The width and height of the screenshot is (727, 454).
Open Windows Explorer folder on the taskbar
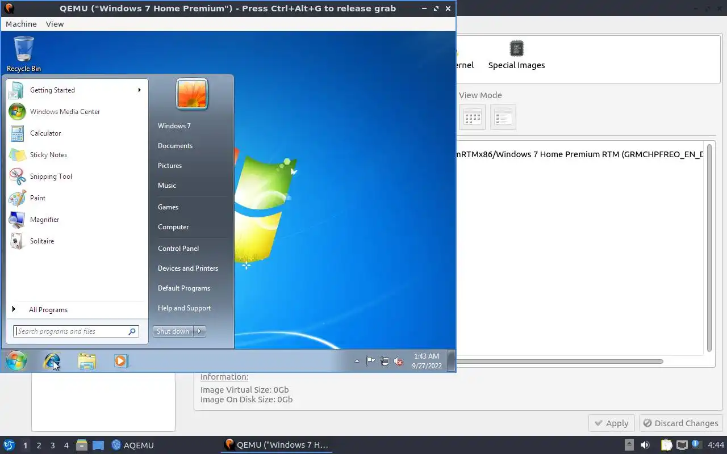click(87, 361)
